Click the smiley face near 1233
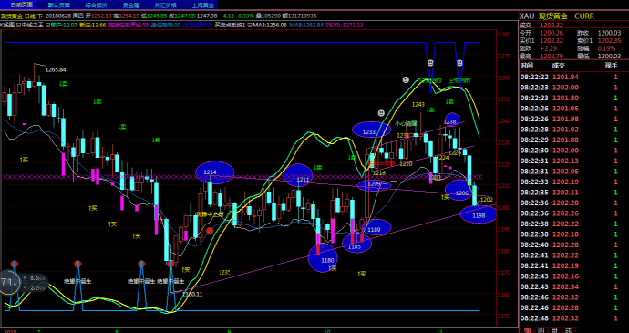The image size is (629, 333). (380, 114)
